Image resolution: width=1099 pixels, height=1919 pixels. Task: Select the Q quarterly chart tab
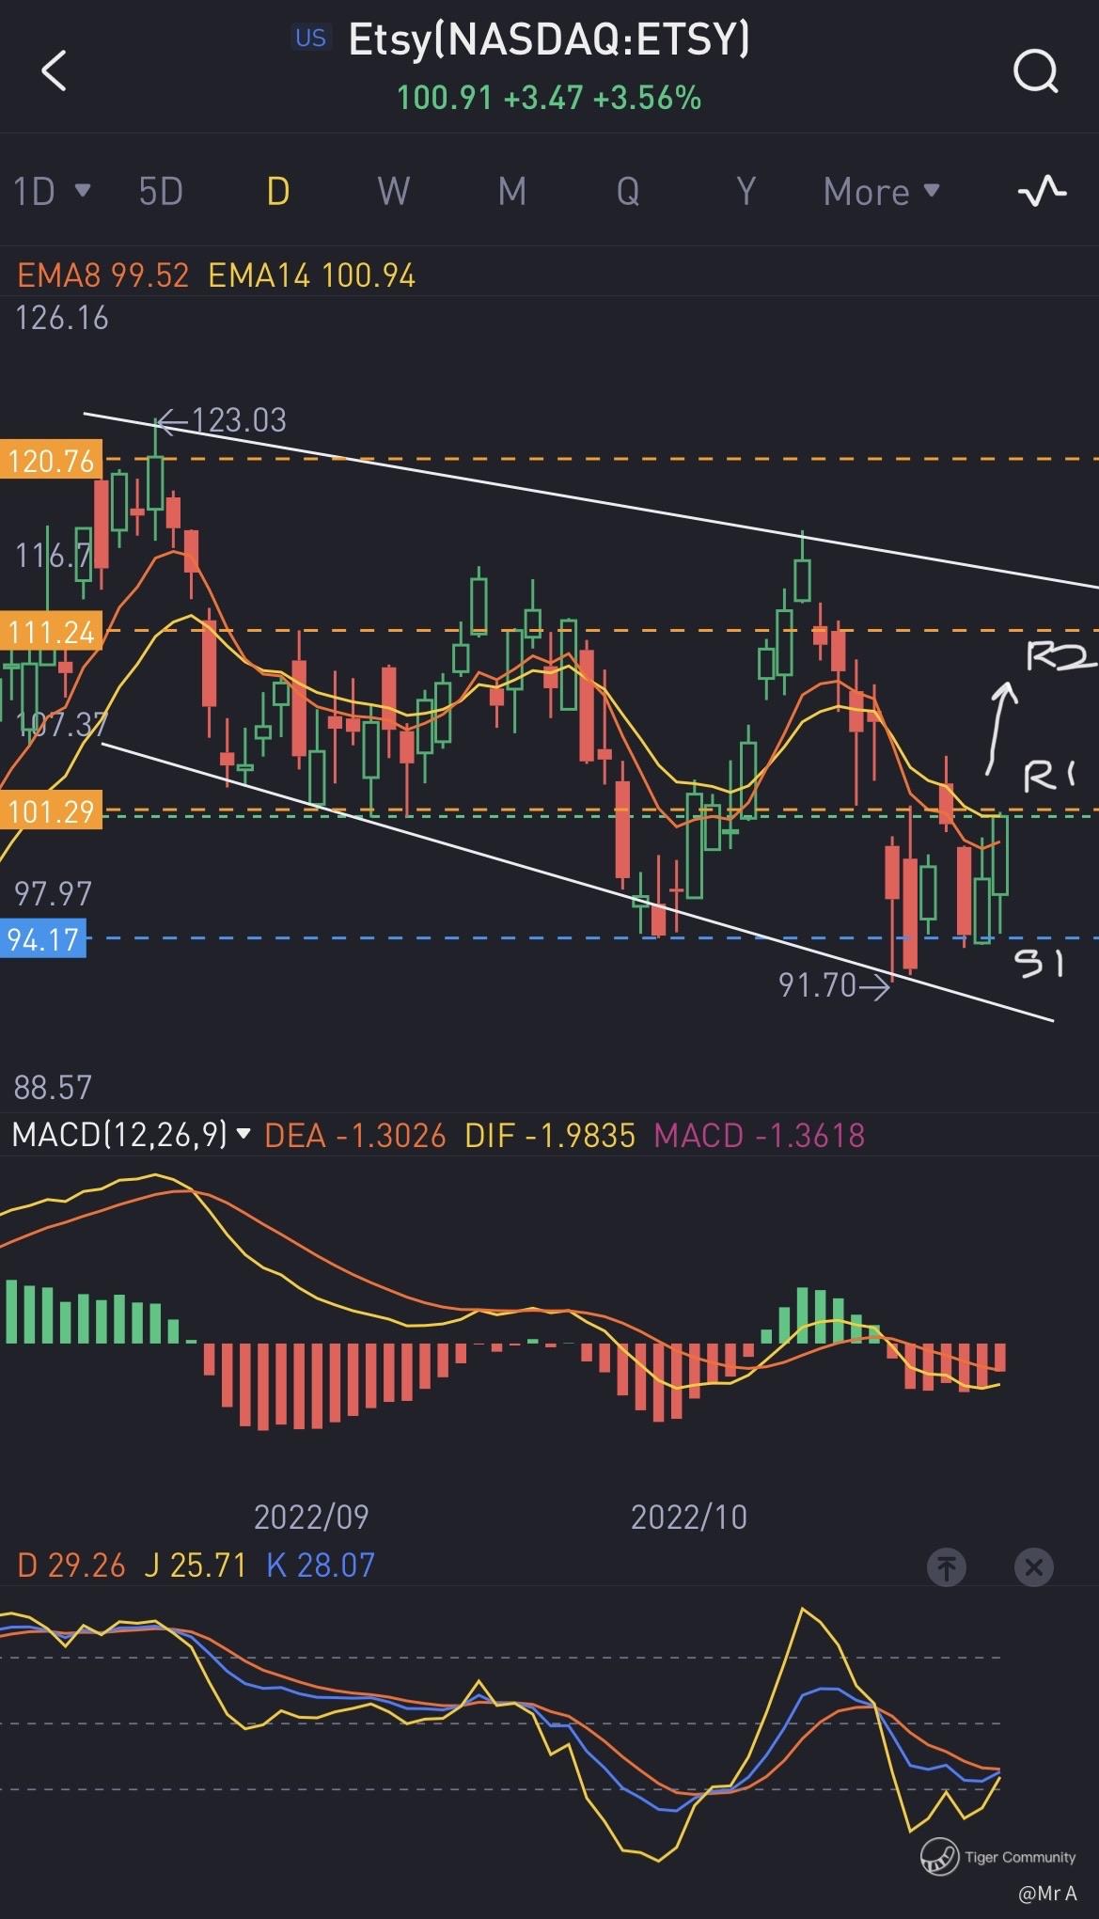click(628, 192)
